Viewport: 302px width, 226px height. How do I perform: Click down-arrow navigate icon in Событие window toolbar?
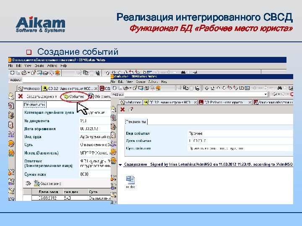[213, 88]
